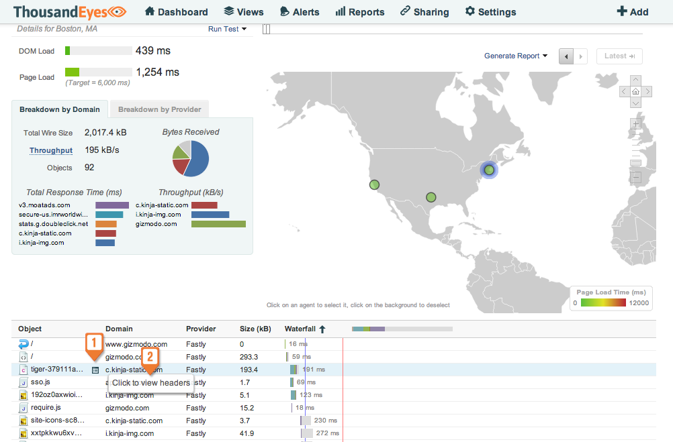Go to the previous test round arrow

[566, 56]
